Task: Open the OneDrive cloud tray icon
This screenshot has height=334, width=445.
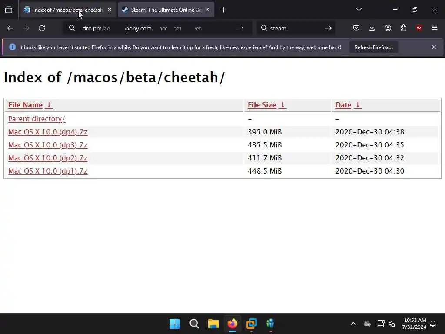Action: click(367, 324)
